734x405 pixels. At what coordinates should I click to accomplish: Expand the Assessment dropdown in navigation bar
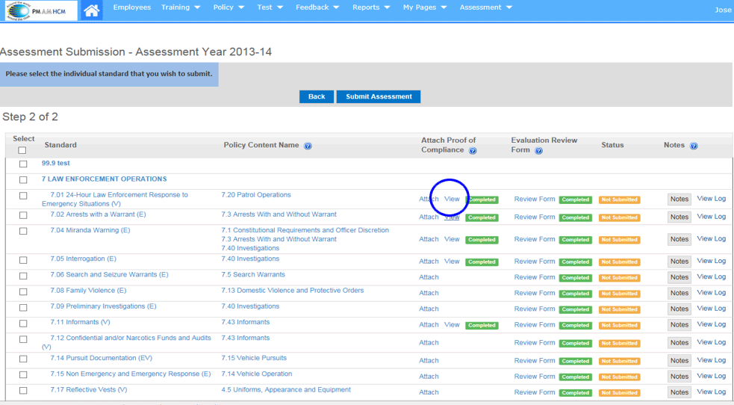point(485,7)
